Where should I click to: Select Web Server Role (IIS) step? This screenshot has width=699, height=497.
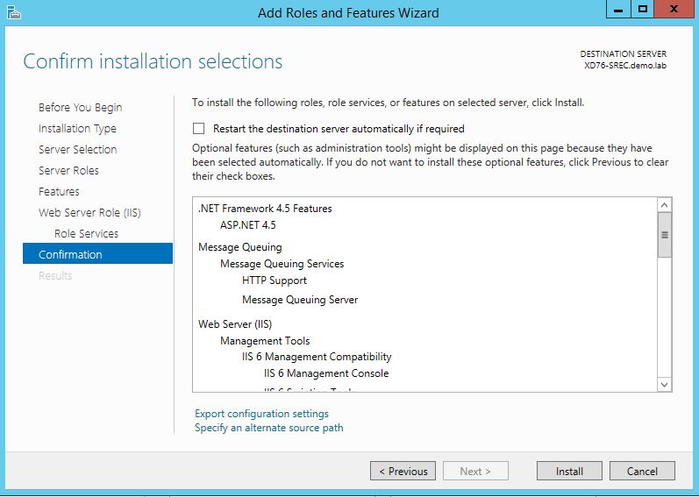point(89,213)
